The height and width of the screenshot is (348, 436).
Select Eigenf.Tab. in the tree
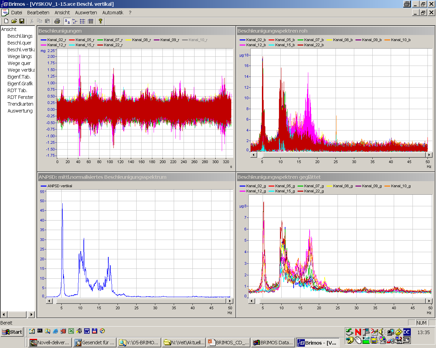pyautogui.click(x=19, y=77)
